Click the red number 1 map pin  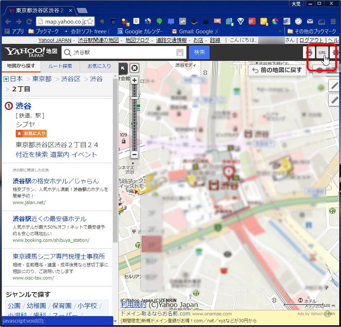(x=229, y=172)
